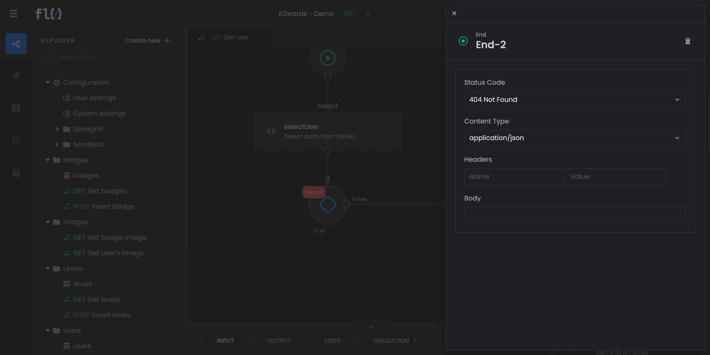Click the Start play node on canvas

click(328, 58)
